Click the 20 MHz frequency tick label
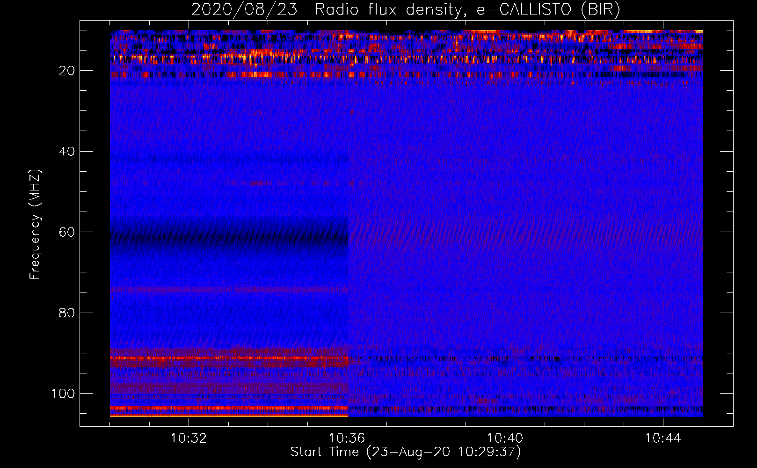 pyautogui.click(x=67, y=71)
